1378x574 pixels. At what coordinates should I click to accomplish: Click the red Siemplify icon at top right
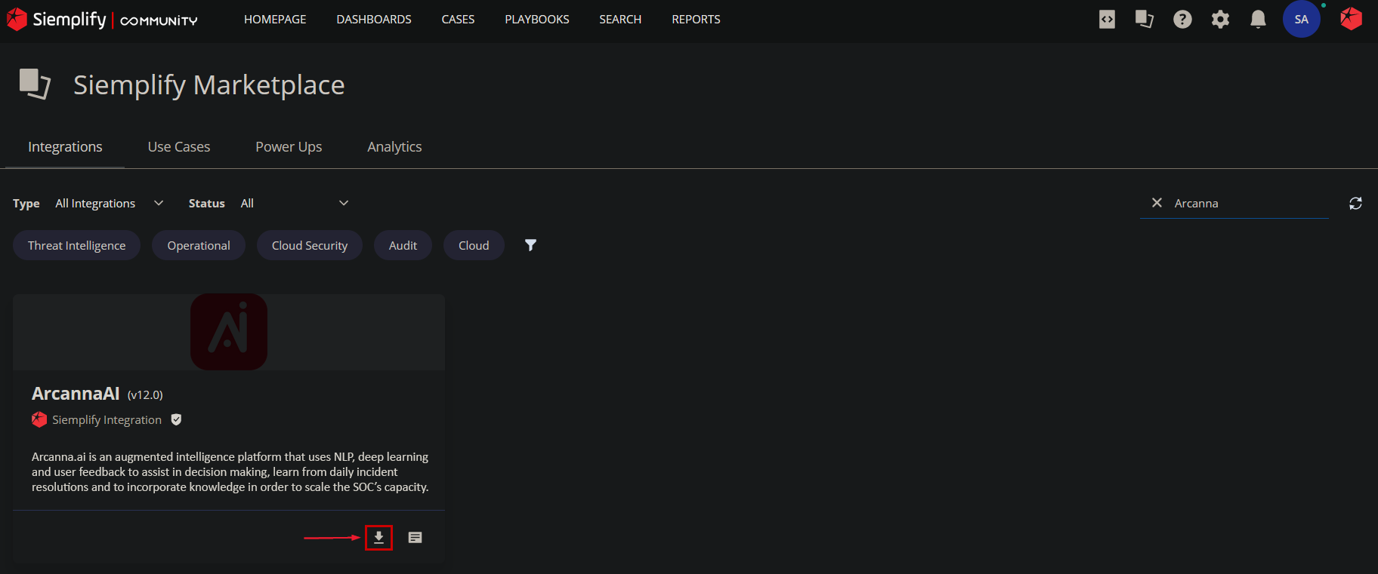coord(1351,19)
